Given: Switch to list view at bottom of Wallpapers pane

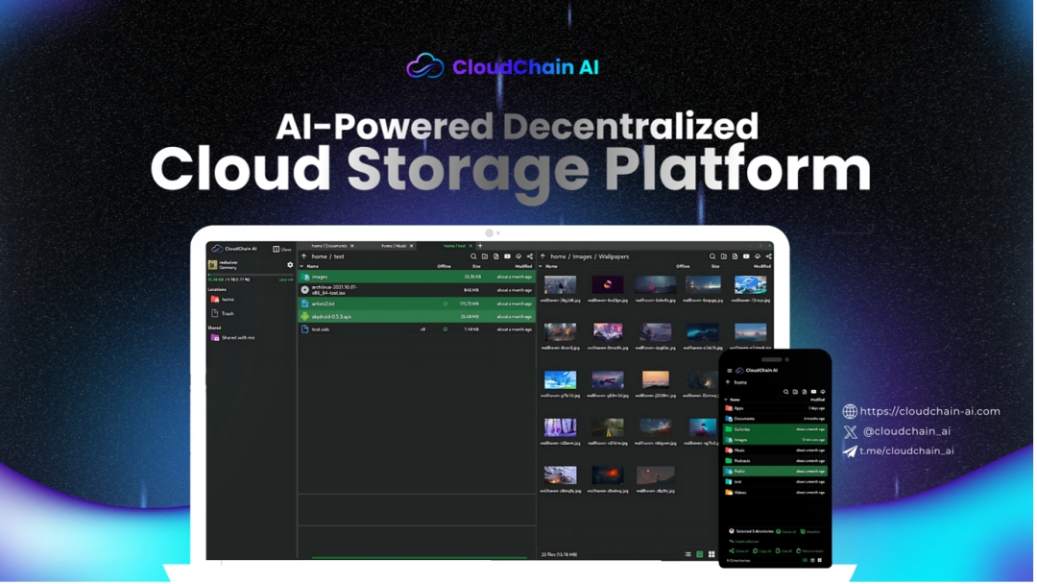Looking at the screenshot, I should tap(687, 554).
